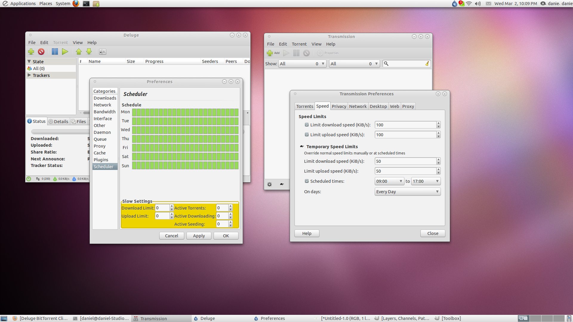Click last Sunday schedule cell
This screenshot has width=573, height=322.
[x=236, y=166]
